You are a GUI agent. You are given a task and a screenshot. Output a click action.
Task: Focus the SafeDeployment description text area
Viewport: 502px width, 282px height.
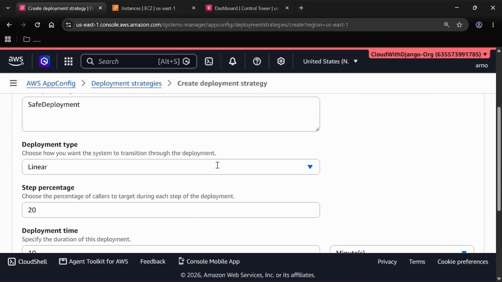pyautogui.click(x=171, y=114)
